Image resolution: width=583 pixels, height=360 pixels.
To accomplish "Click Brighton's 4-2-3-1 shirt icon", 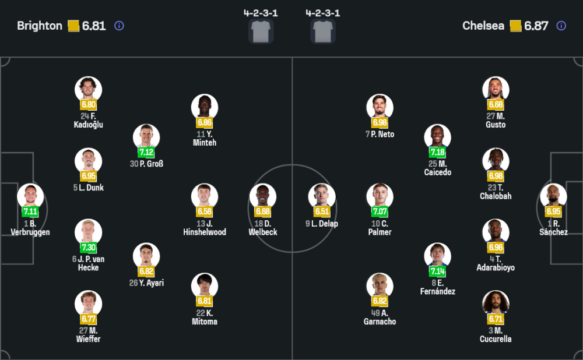I will (261, 31).
